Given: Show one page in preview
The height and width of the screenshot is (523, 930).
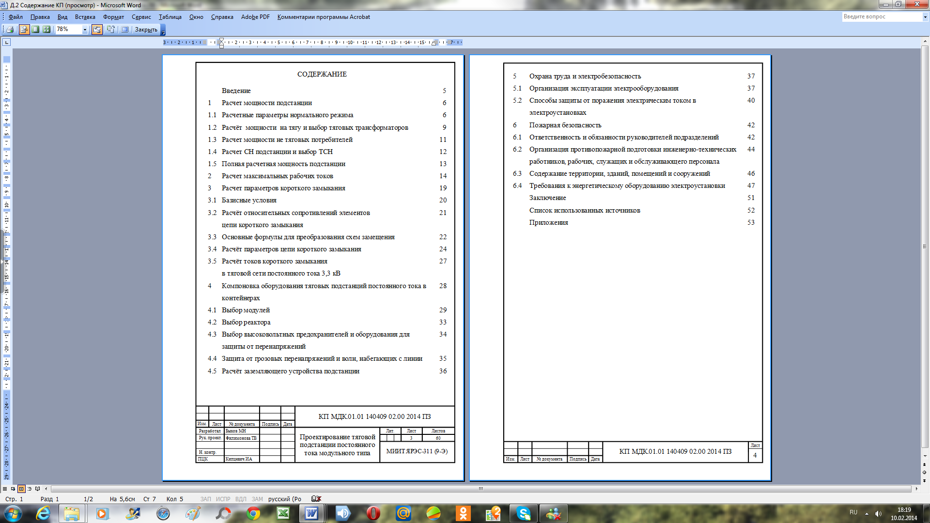Looking at the screenshot, I should click(35, 30).
